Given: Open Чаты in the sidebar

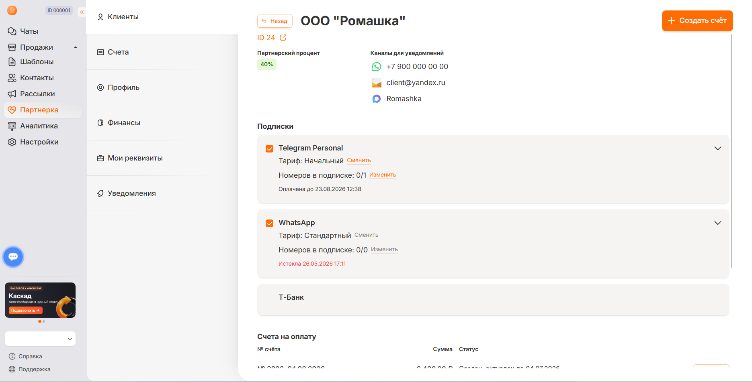Looking at the screenshot, I should [29, 31].
